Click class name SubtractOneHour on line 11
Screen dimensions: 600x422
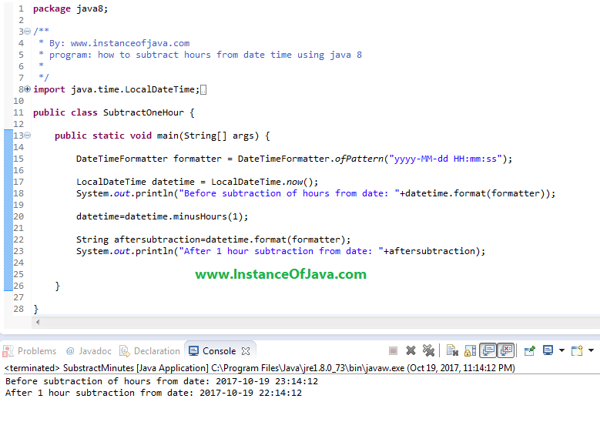143,112
